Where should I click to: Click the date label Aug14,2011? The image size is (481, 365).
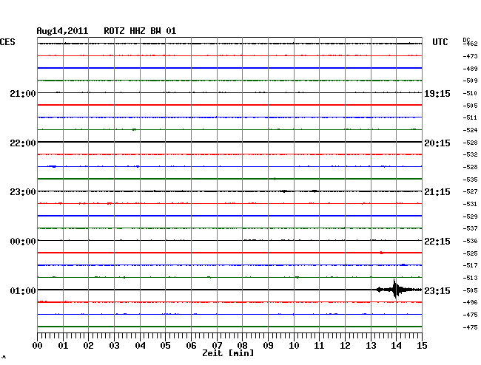[x=62, y=31]
